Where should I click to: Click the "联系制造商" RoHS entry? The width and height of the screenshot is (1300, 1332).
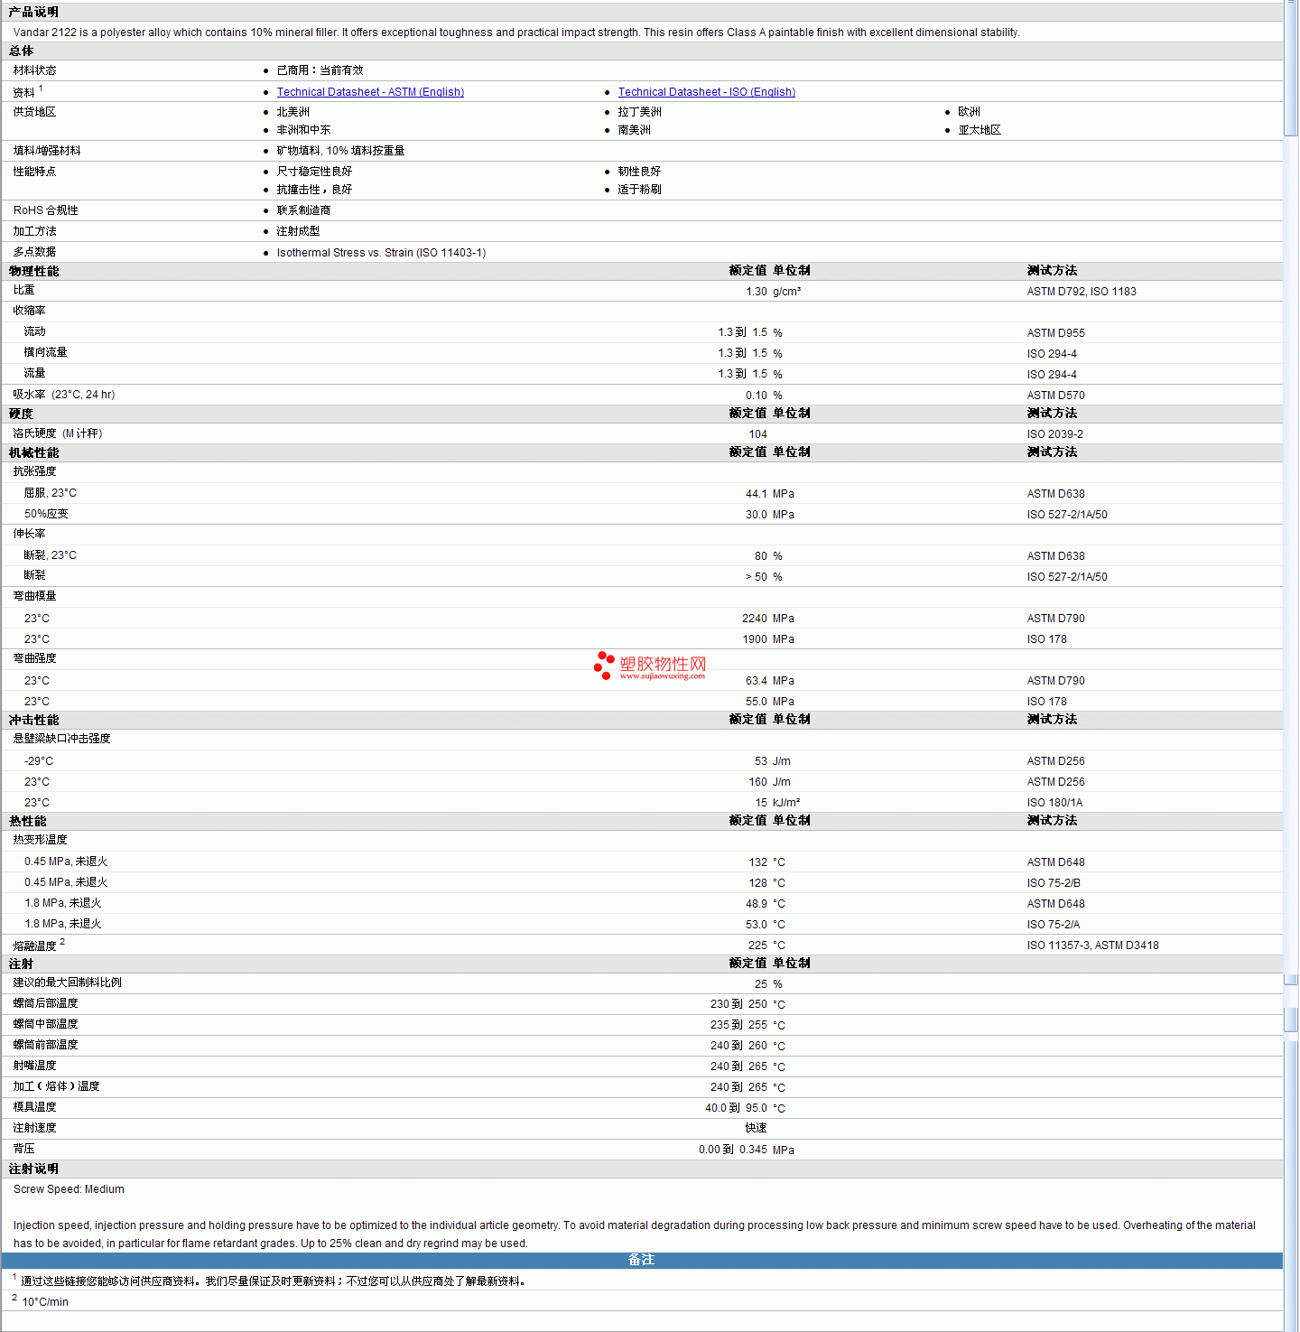304,210
